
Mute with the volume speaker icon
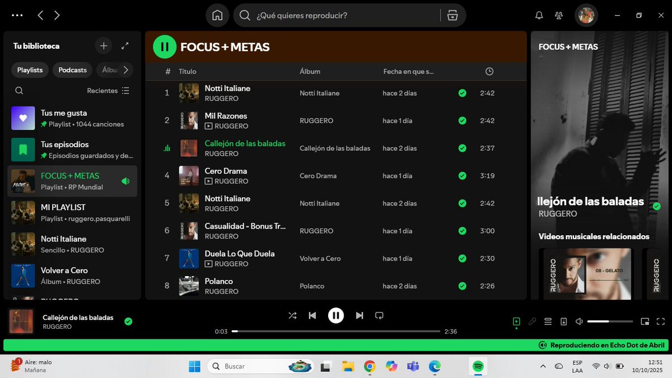coord(580,321)
